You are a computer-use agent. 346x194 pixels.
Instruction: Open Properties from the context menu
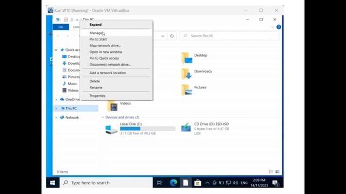[x=97, y=96]
